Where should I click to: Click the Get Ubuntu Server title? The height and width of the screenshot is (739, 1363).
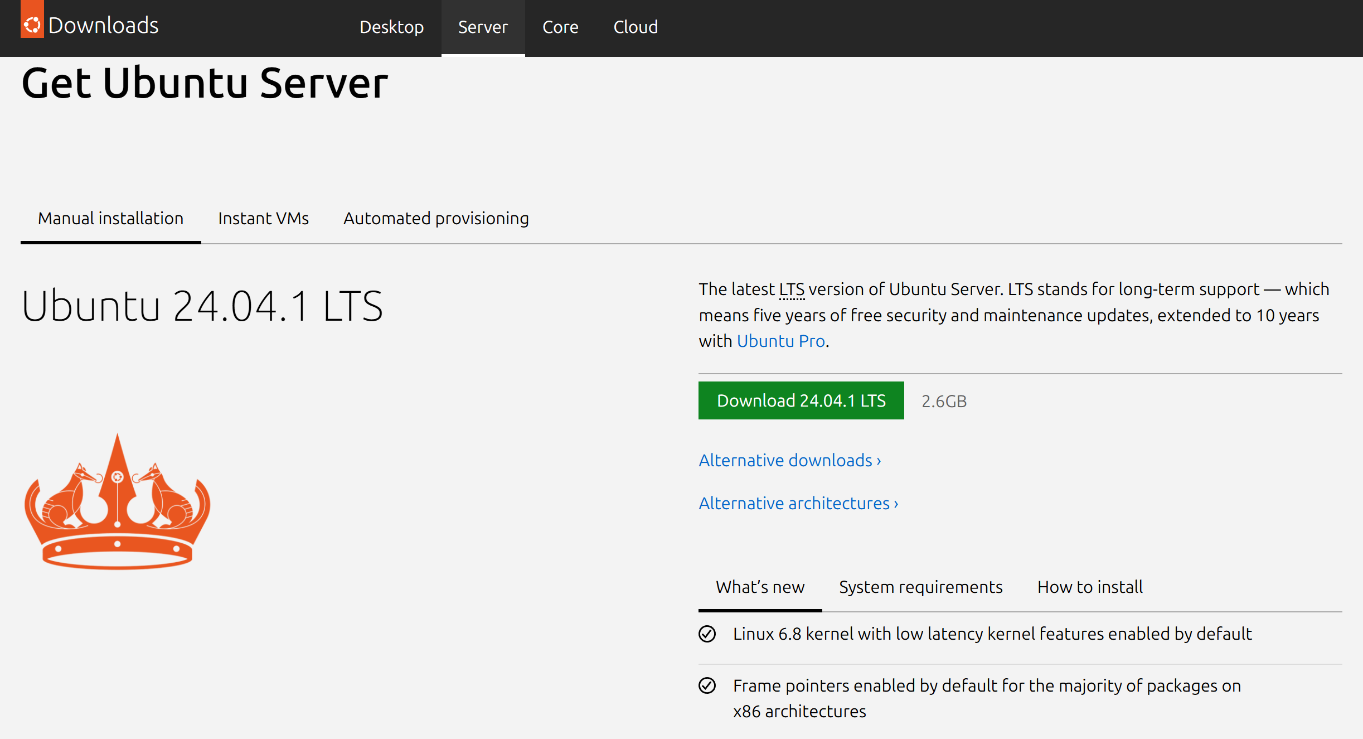[205, 83]
